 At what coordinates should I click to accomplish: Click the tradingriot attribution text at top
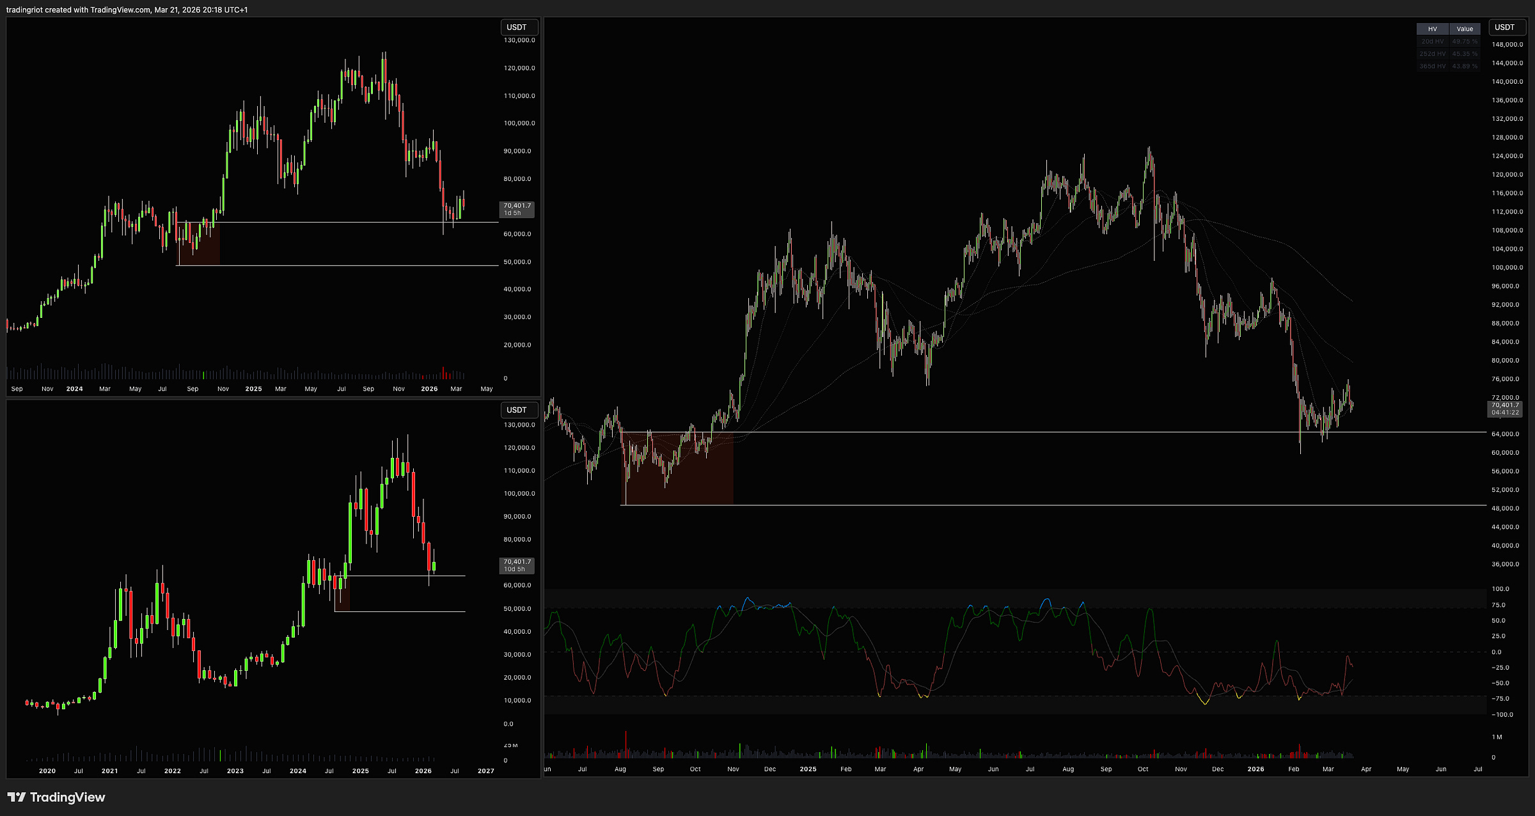(x=127, y=10)
